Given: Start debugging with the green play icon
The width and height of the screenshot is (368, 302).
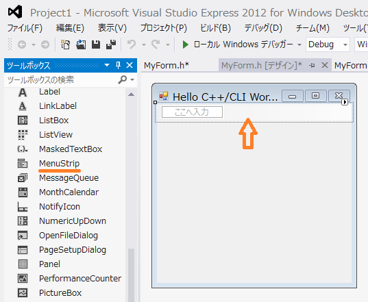Looking at the screenshot, I should pyautogui.click(x=186, y=45).
